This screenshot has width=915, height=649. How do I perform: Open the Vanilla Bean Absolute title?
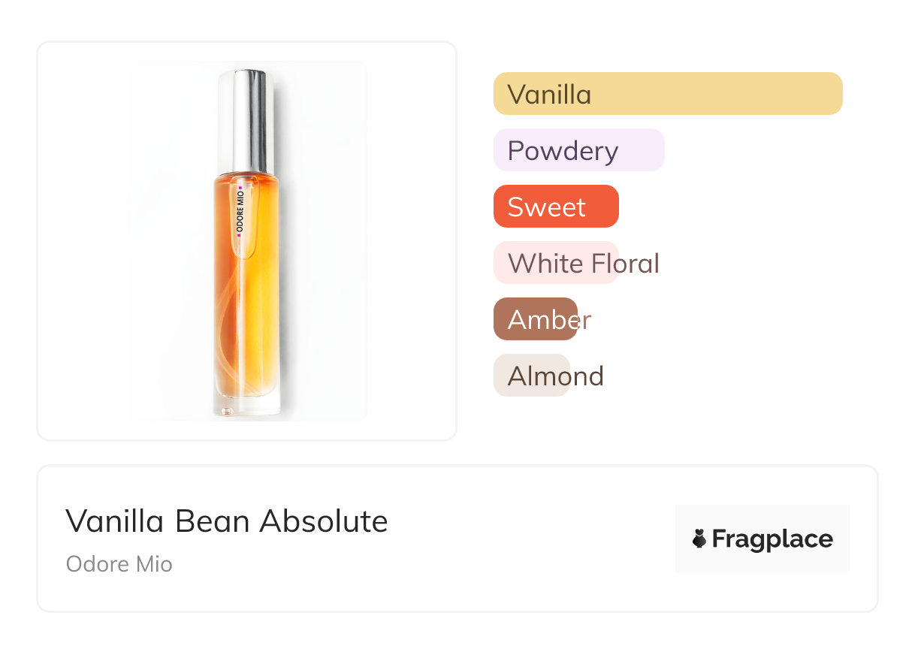point(226,521)
